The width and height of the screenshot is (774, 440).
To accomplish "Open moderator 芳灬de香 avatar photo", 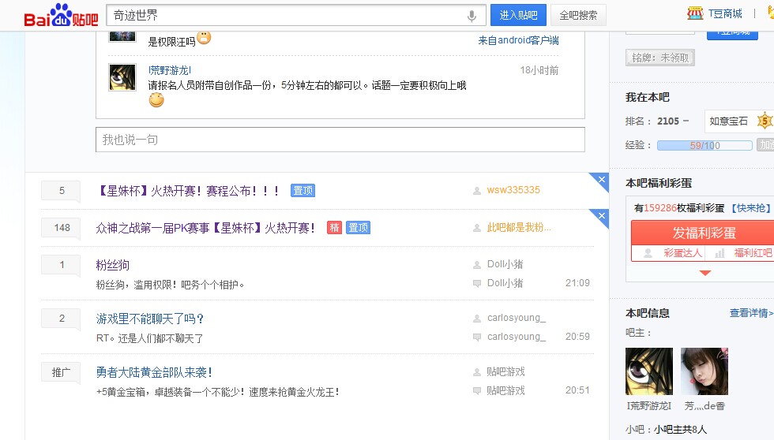I will (704, 371).
